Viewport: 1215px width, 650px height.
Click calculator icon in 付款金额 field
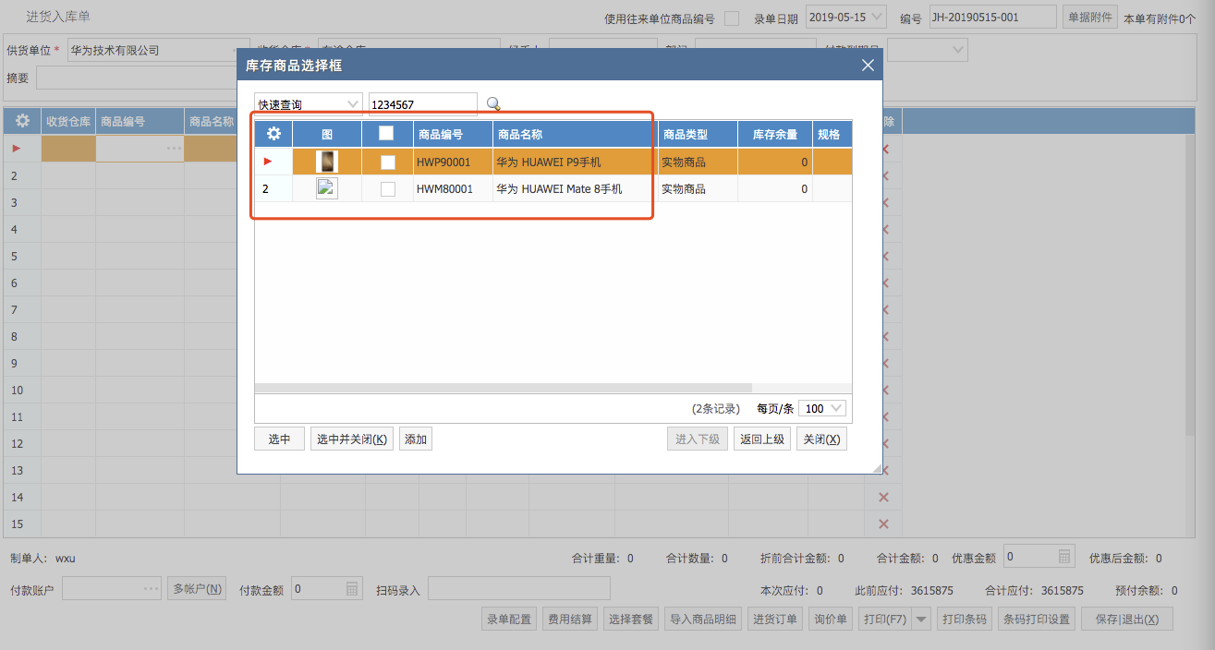click(x=352, y=588)
